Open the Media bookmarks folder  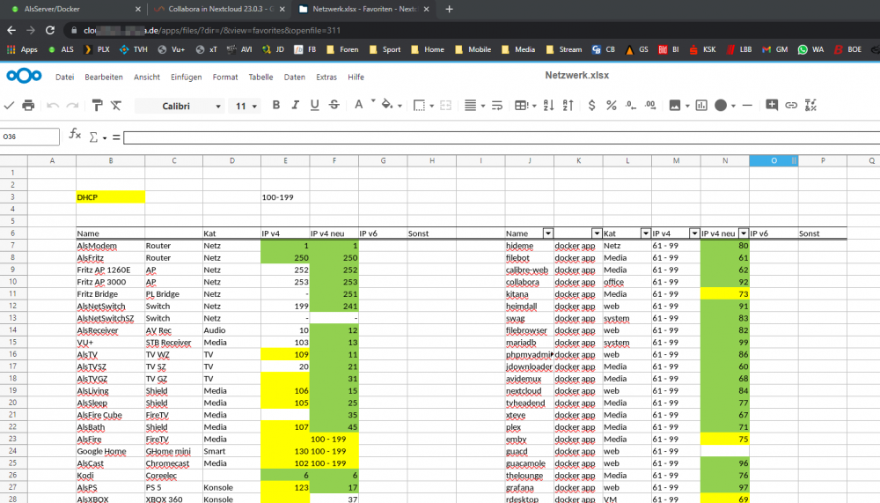coord(518,49)
